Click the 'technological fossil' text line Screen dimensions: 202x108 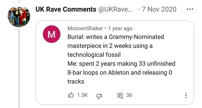pos(94,55)
